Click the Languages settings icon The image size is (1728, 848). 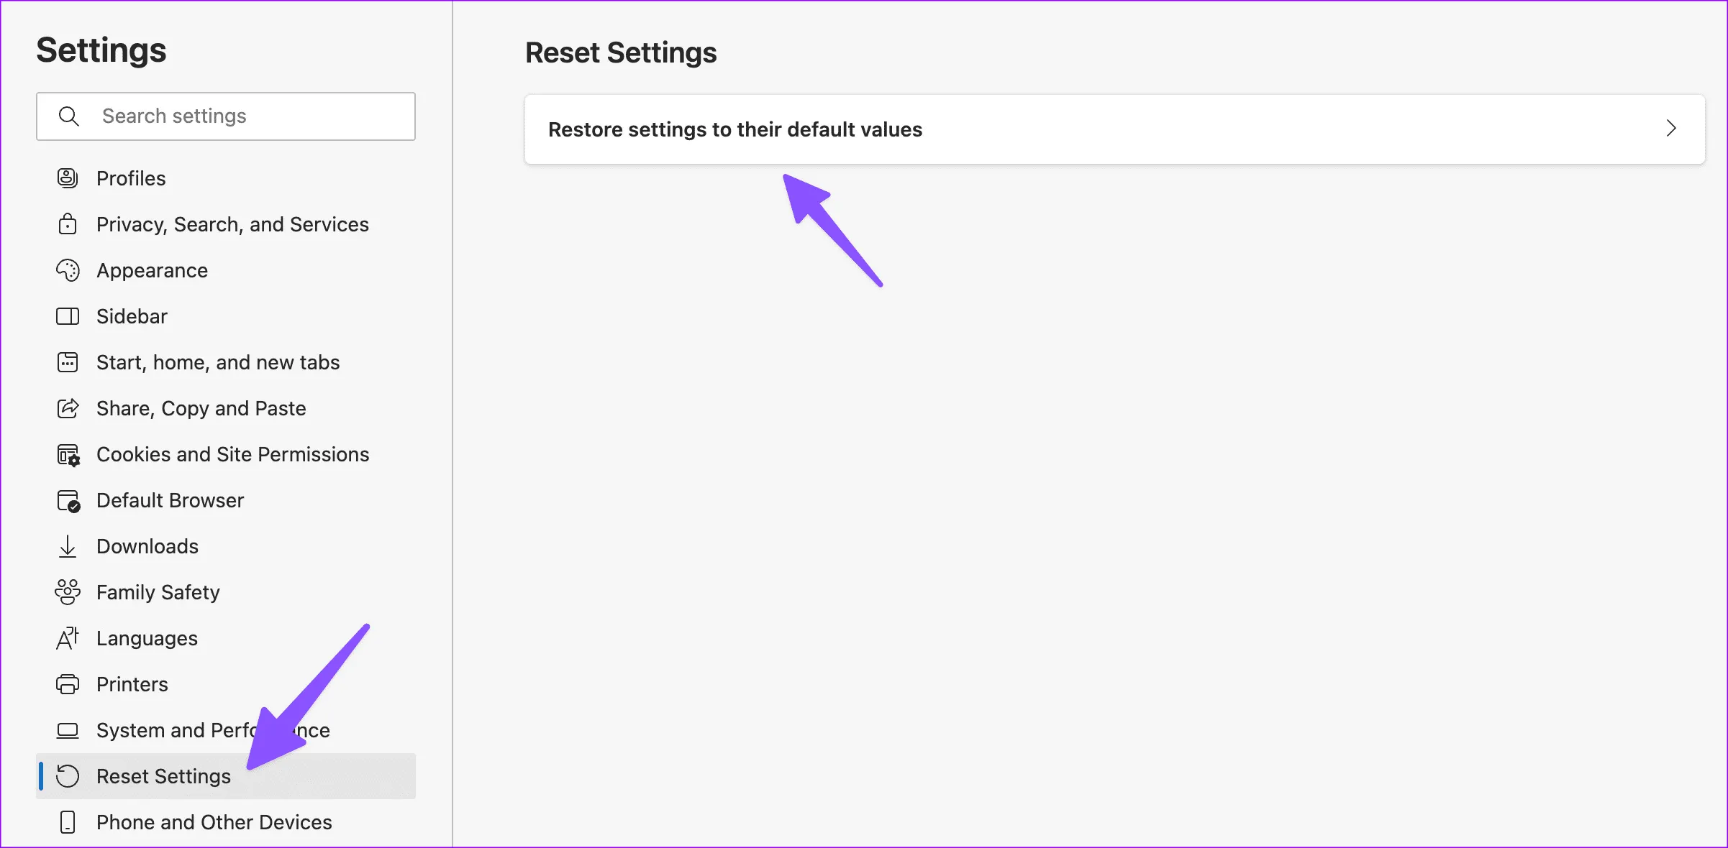point(68,637)
